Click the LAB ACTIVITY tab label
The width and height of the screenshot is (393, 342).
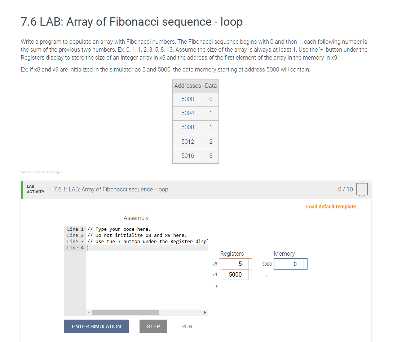click(35, 189)
